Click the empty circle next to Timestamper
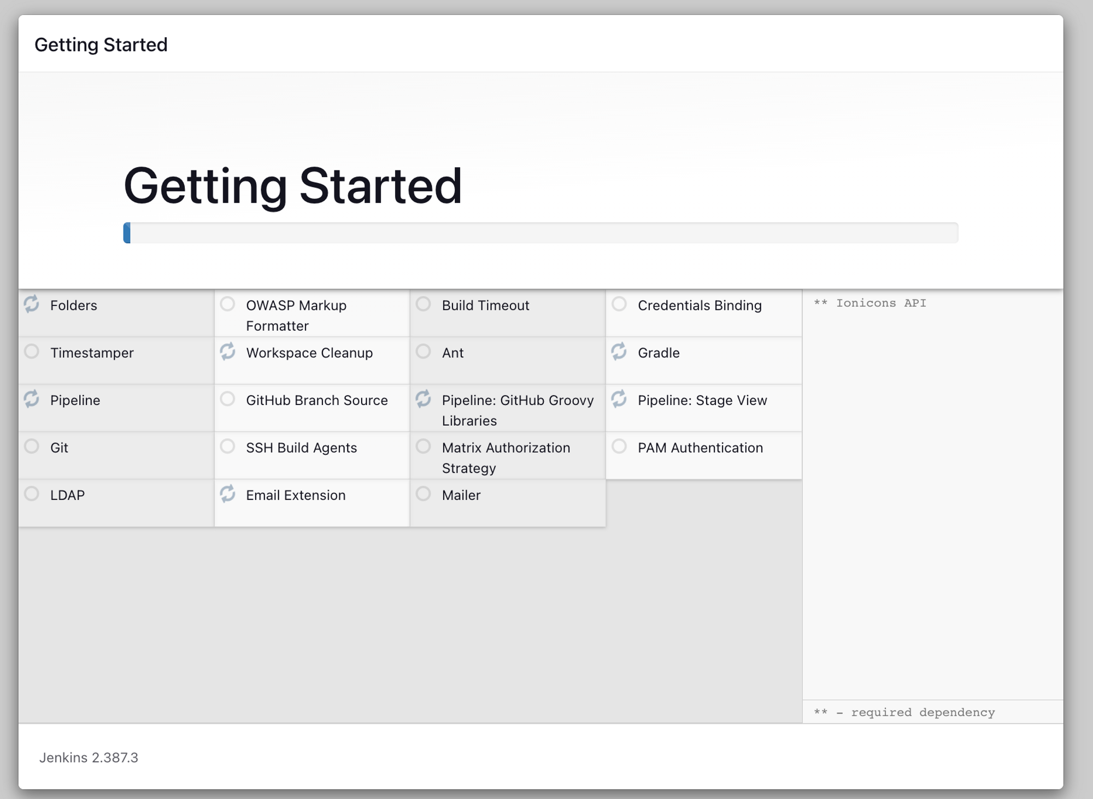The image size is (1093, 799). (32, 351)
